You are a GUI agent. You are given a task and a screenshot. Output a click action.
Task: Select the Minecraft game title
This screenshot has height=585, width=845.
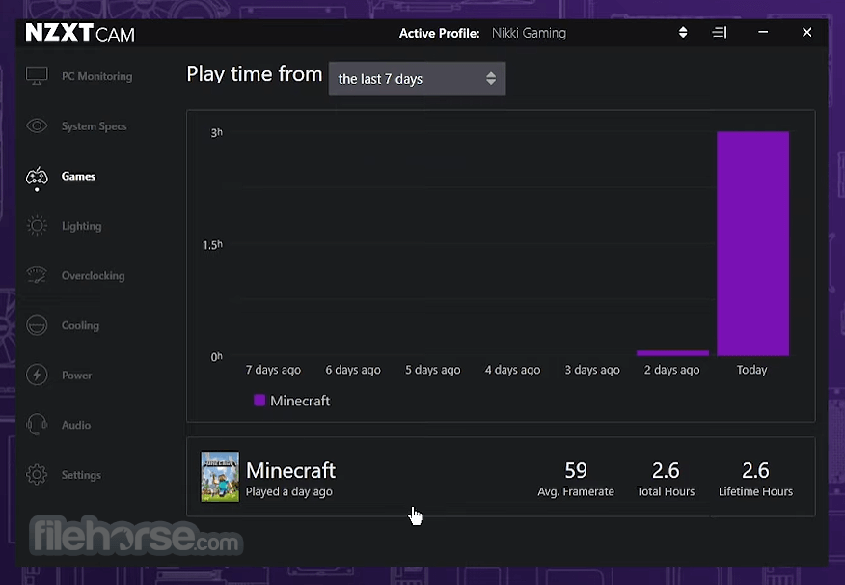(x=291, y=471)
